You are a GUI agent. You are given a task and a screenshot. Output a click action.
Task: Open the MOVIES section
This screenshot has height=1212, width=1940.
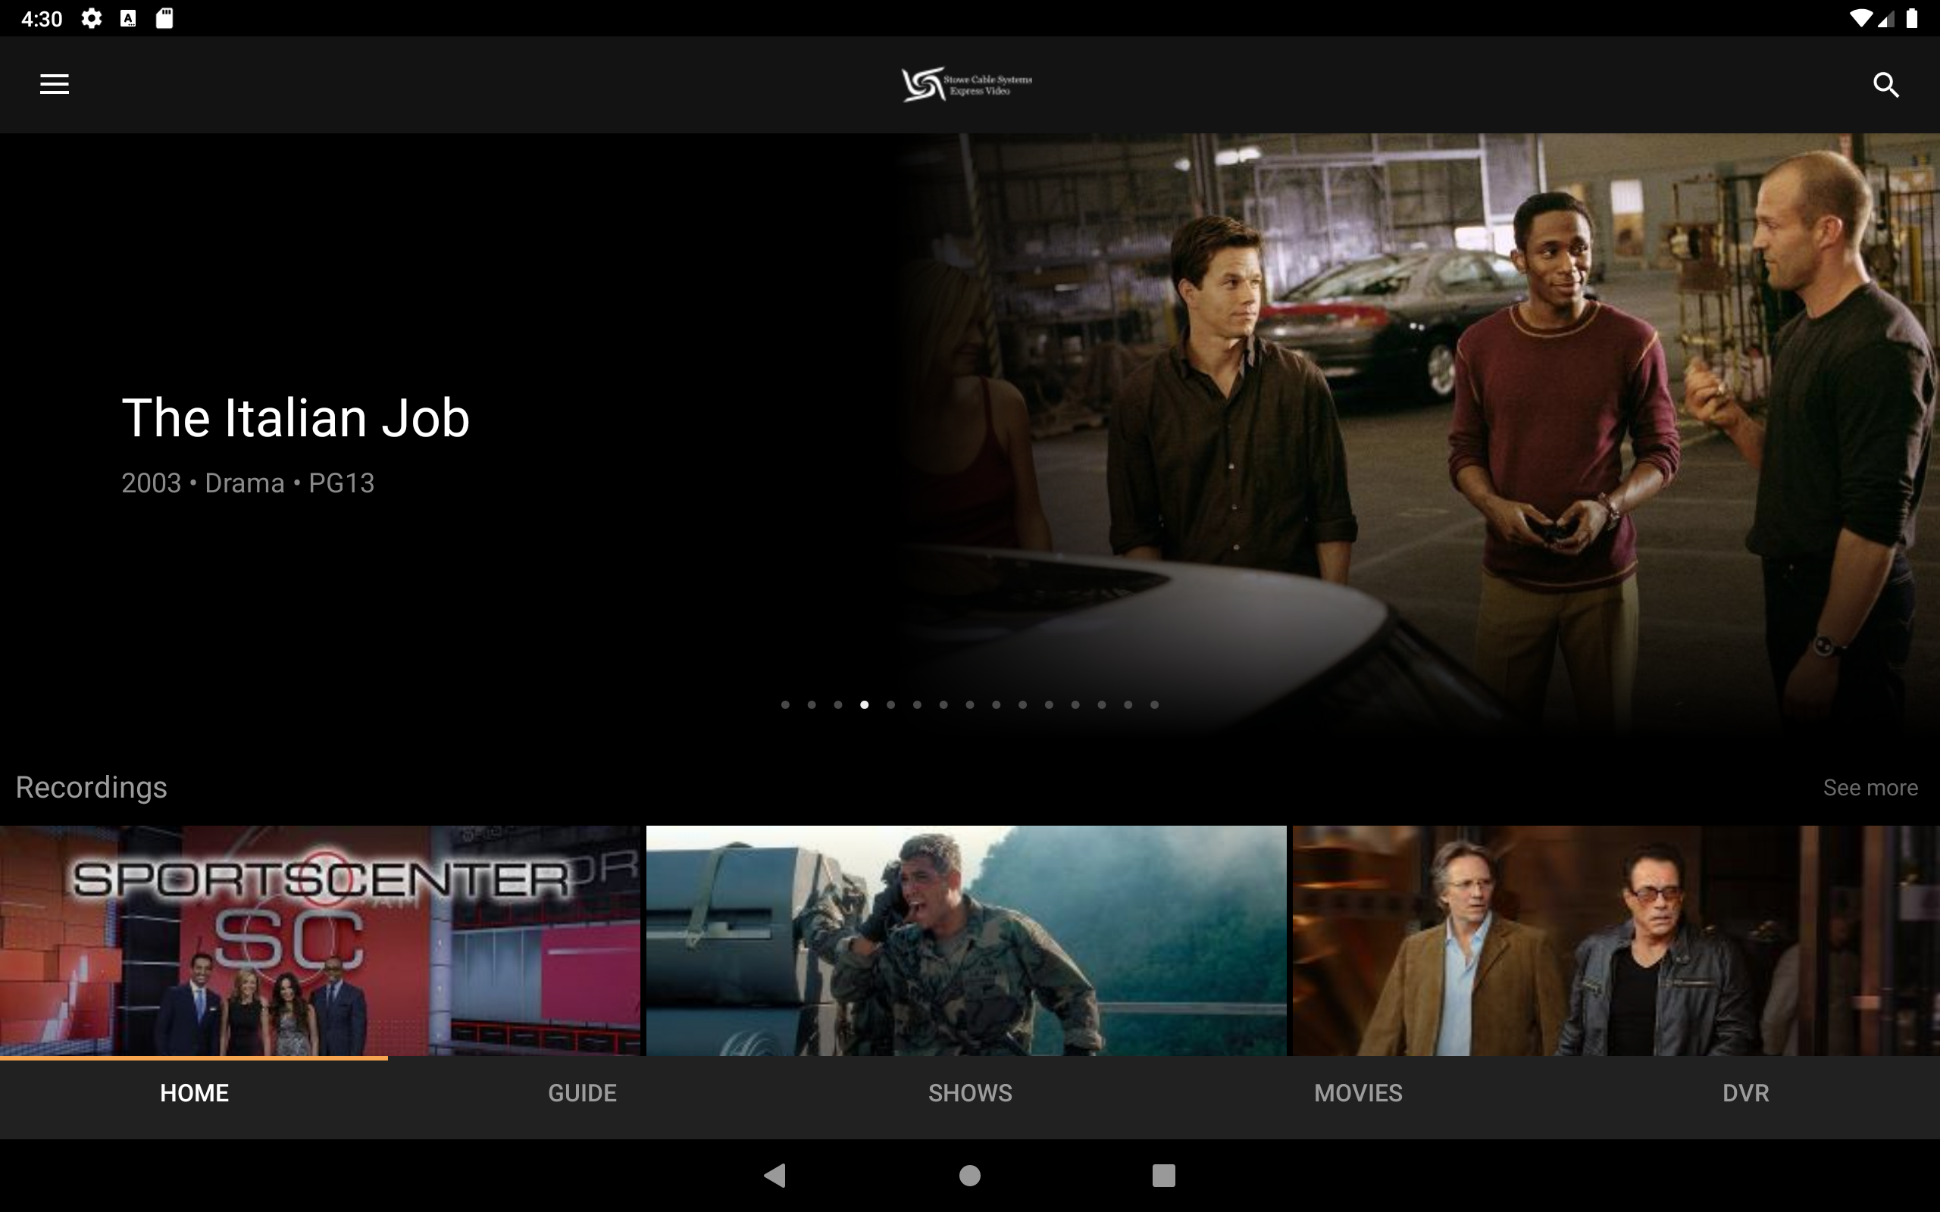1357,1092
